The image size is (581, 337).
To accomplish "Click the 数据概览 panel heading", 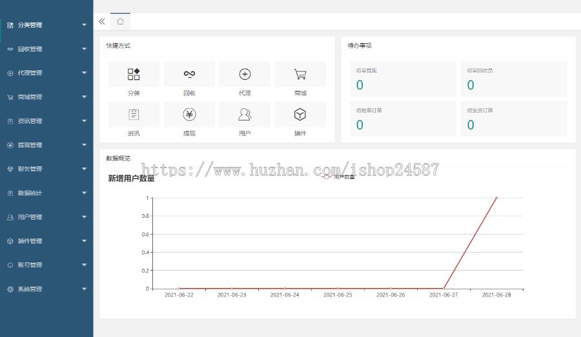I will (118, 159).
